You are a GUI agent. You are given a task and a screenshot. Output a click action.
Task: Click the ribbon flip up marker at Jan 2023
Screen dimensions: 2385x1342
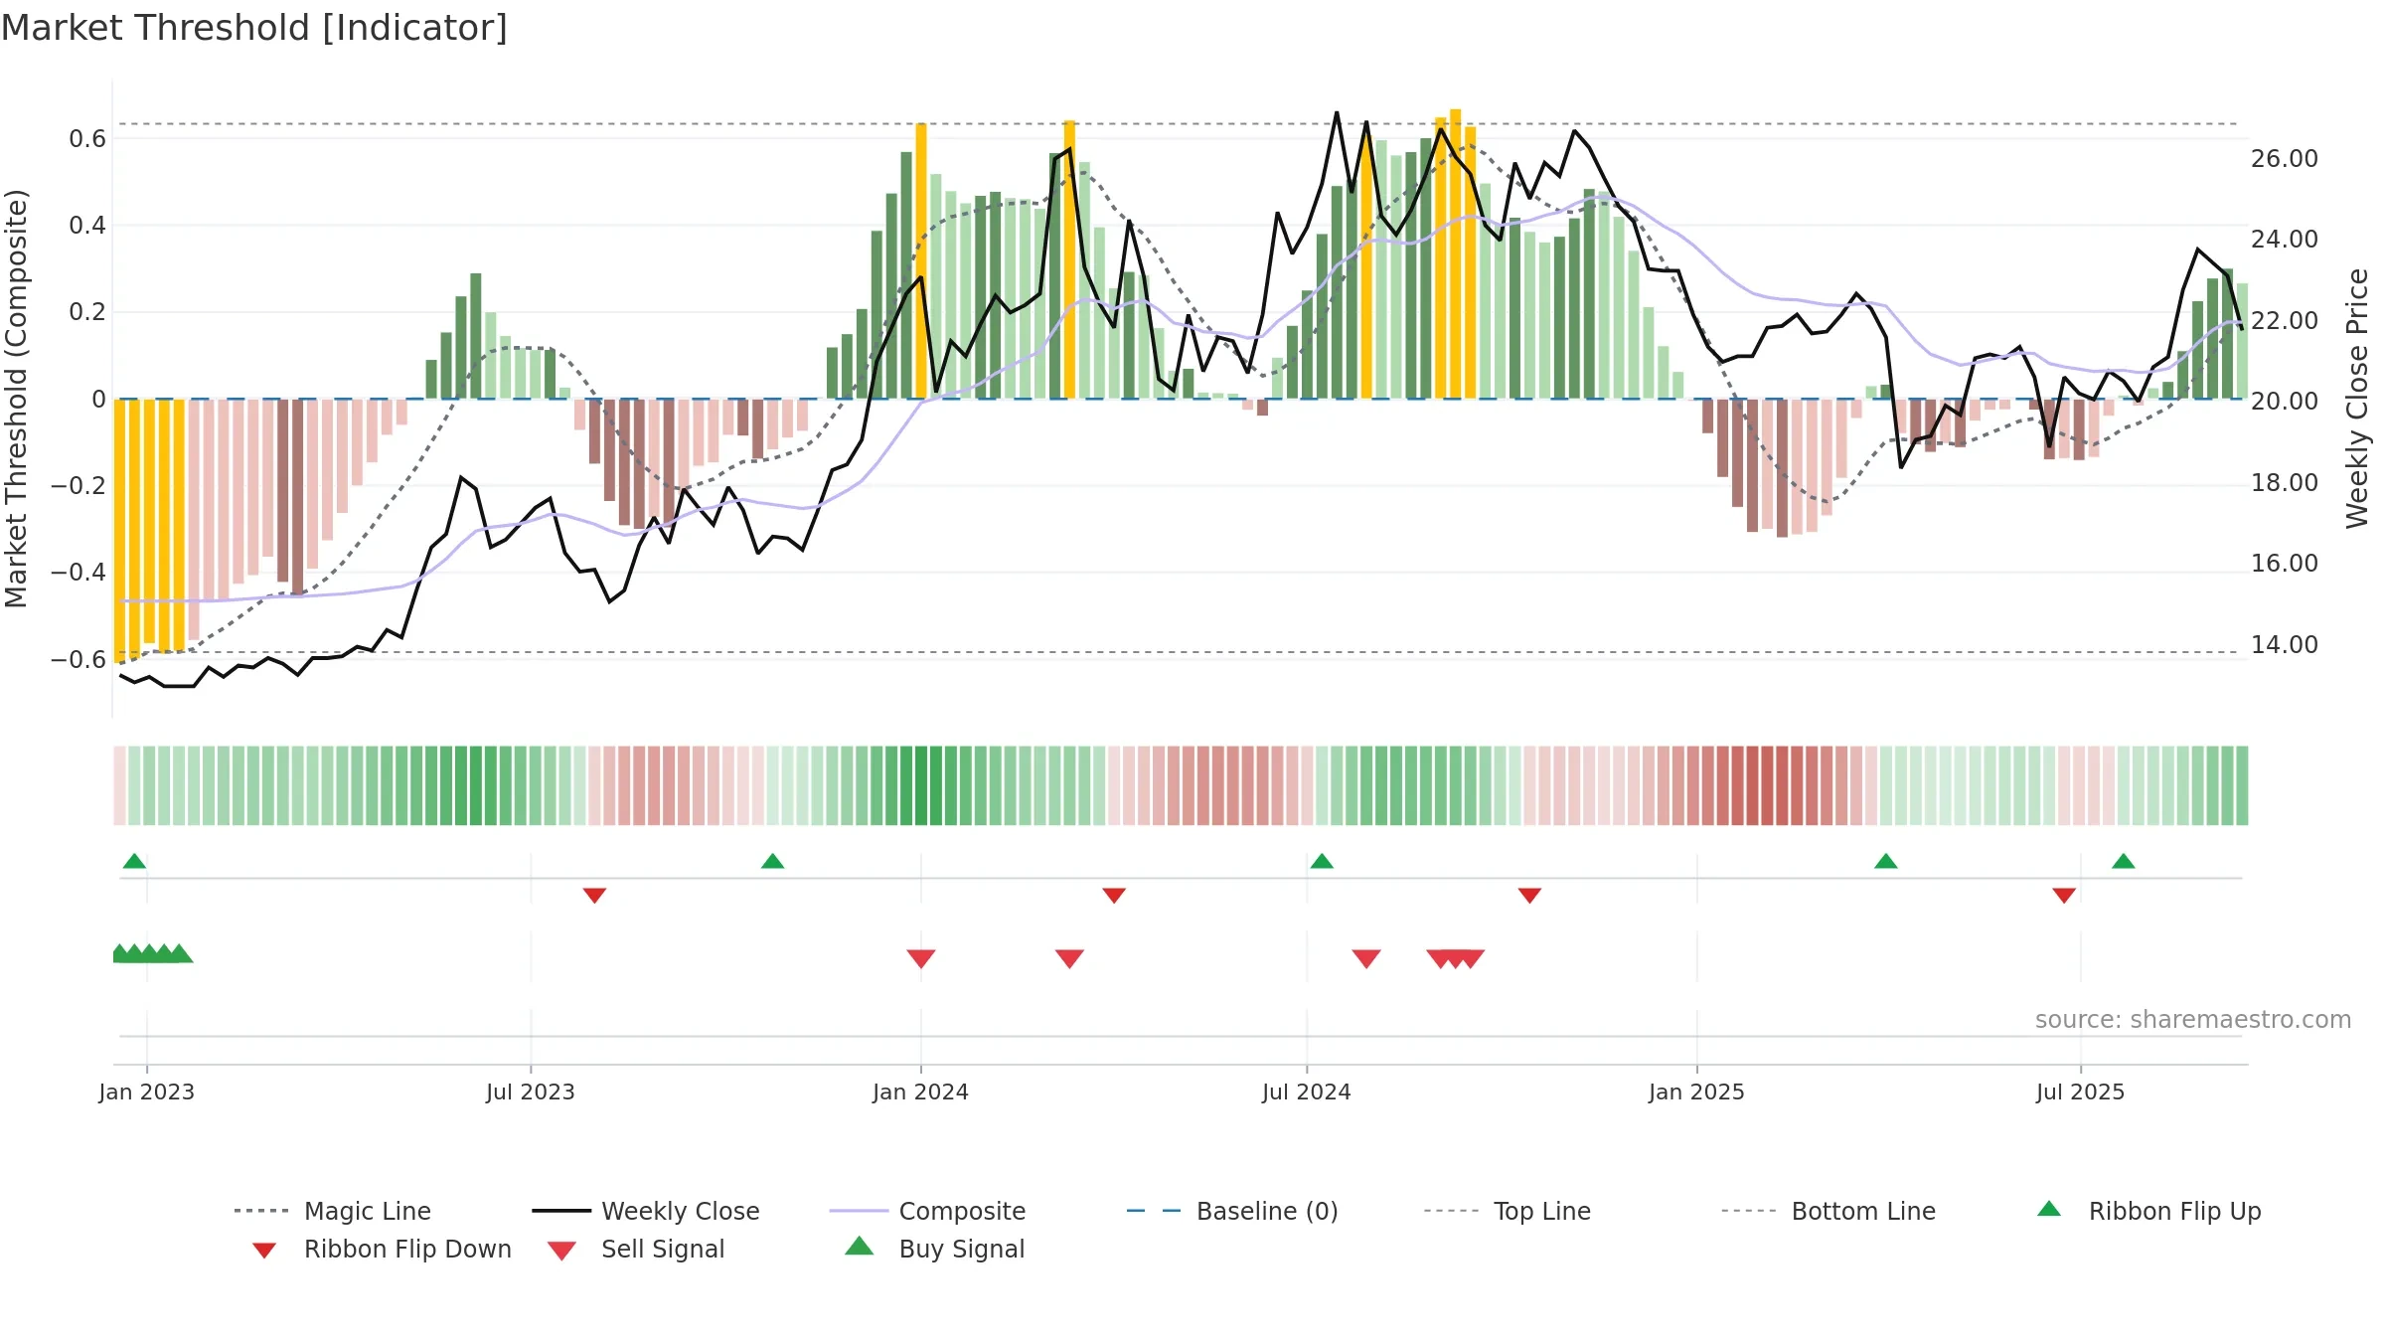pos(134,861)
